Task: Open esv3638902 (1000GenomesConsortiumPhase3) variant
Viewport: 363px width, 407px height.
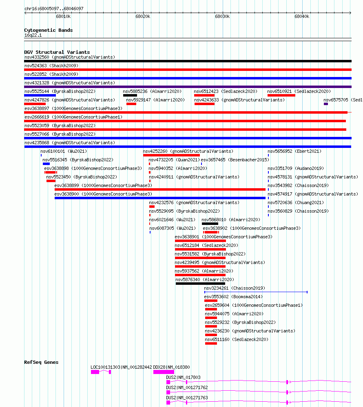Action: [x=252, y=229]
